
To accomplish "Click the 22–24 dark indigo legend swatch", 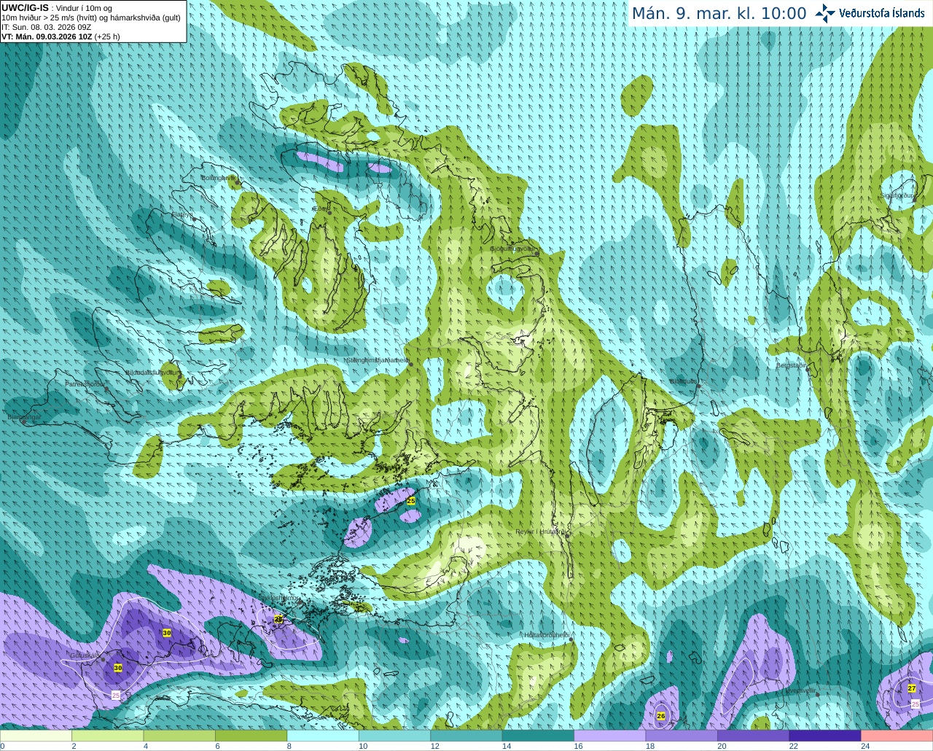I will point(825,736).
